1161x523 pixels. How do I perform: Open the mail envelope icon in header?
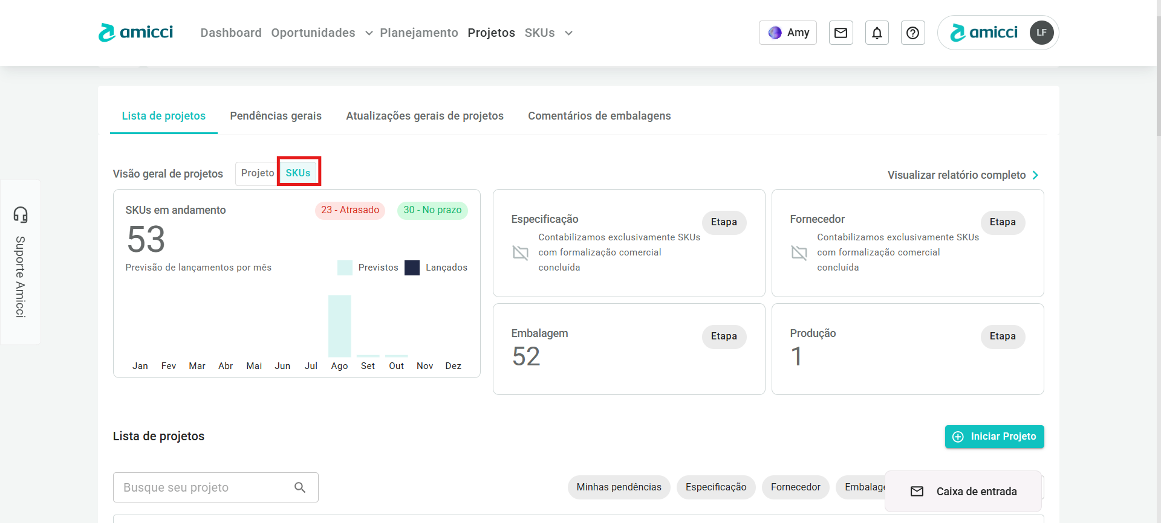coord(841,33)
